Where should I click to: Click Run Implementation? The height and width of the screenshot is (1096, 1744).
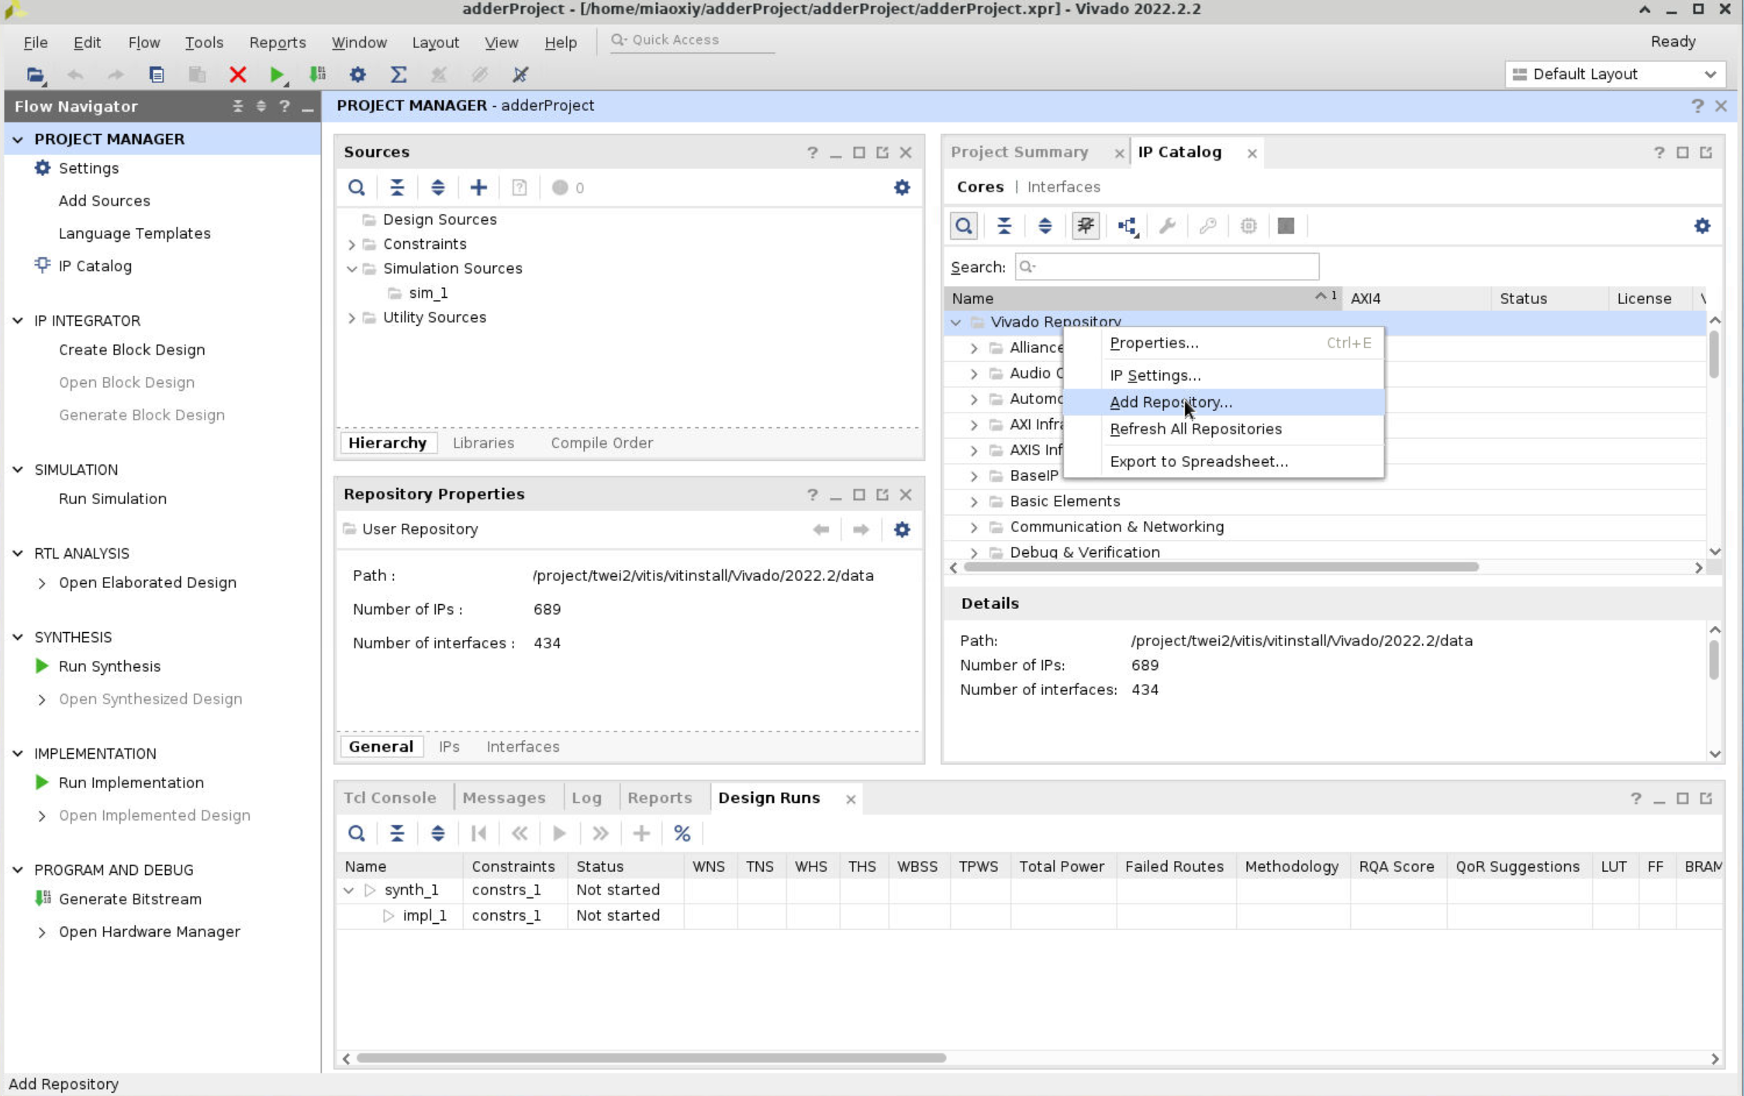coord(131,783)
